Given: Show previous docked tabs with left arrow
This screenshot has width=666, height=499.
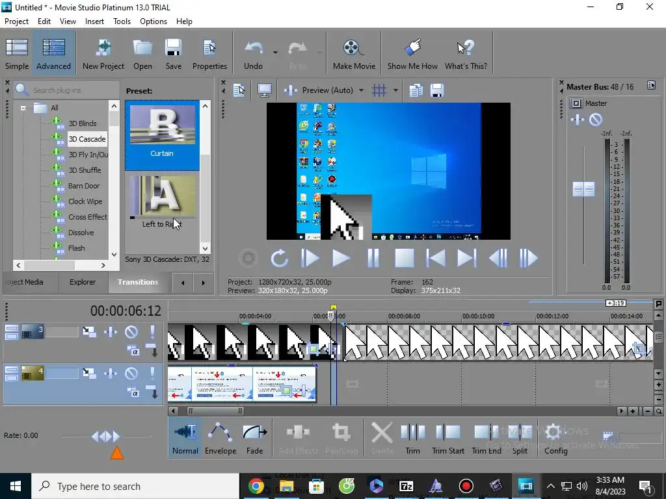Looking at the screenshot, I should [183, 283].
